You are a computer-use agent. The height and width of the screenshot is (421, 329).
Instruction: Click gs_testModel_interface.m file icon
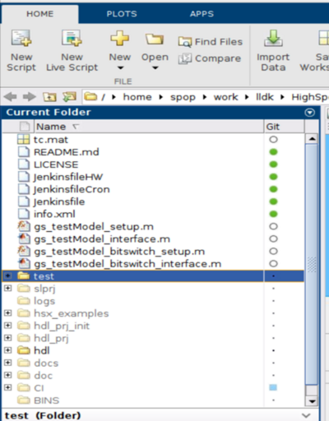24,239
